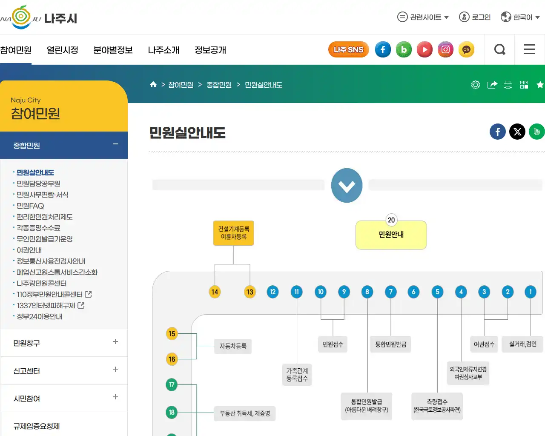Click the 부동산 취득세, 제증명 label
Screen dimensions: 545x436
[x=245, y=413]
